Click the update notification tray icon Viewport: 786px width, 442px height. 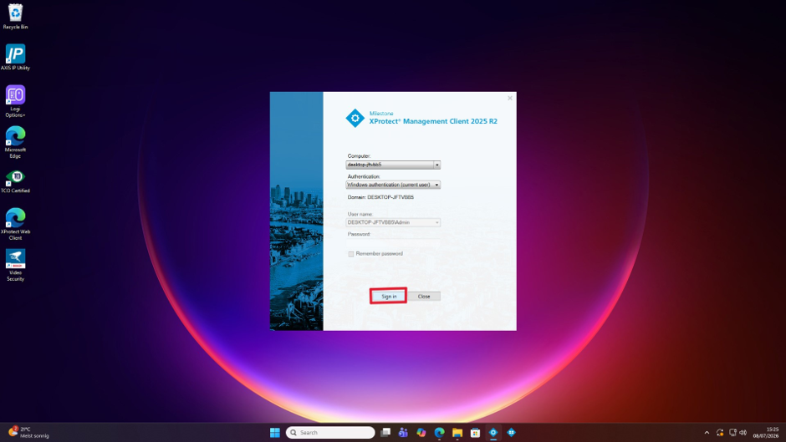coord(720,433)
